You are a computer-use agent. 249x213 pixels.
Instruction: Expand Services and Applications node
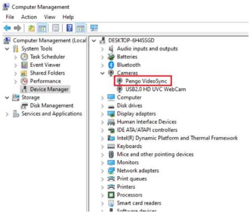(x=7, y=114)
